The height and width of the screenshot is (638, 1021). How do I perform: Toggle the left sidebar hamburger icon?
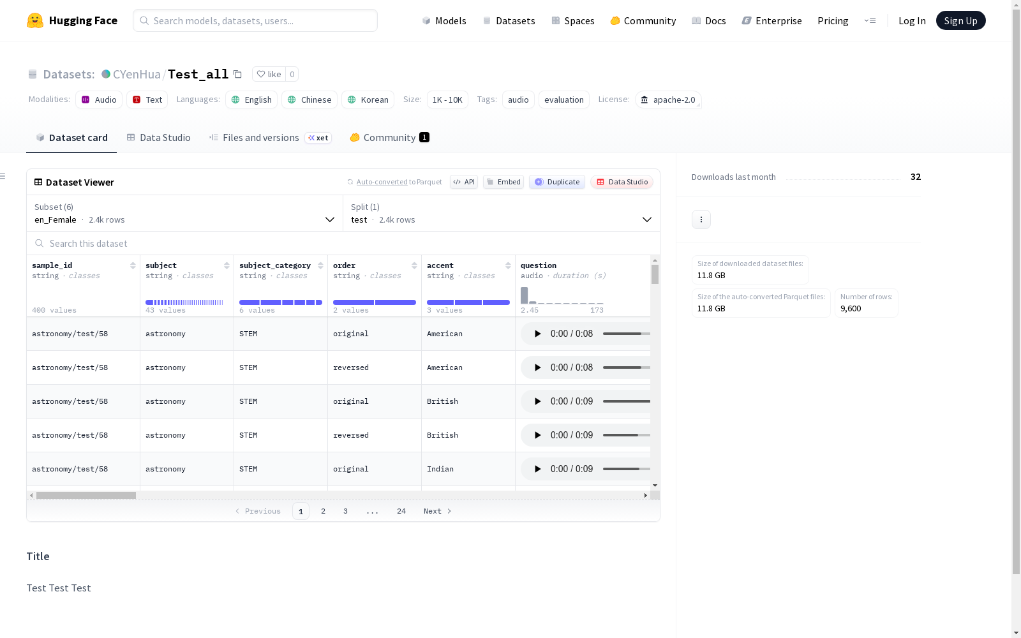(3, 176)
